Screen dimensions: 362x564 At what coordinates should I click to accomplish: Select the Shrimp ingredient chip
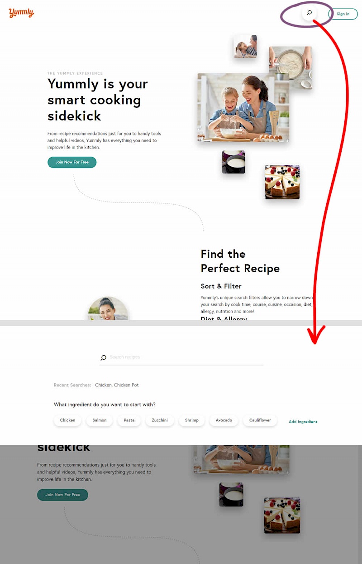pyautogui.click(x=192, y=420)
